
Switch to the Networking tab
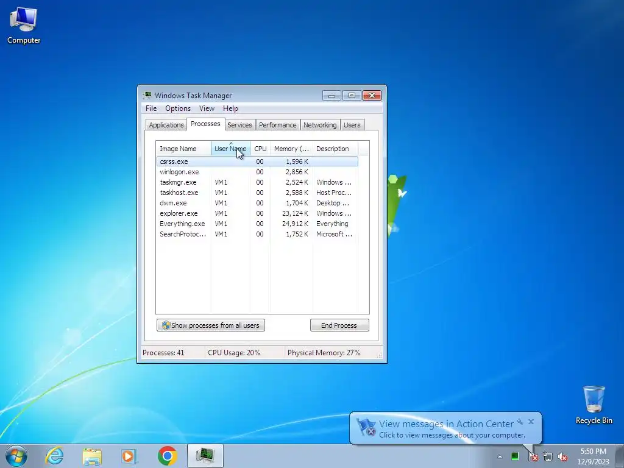coord(320,125)
